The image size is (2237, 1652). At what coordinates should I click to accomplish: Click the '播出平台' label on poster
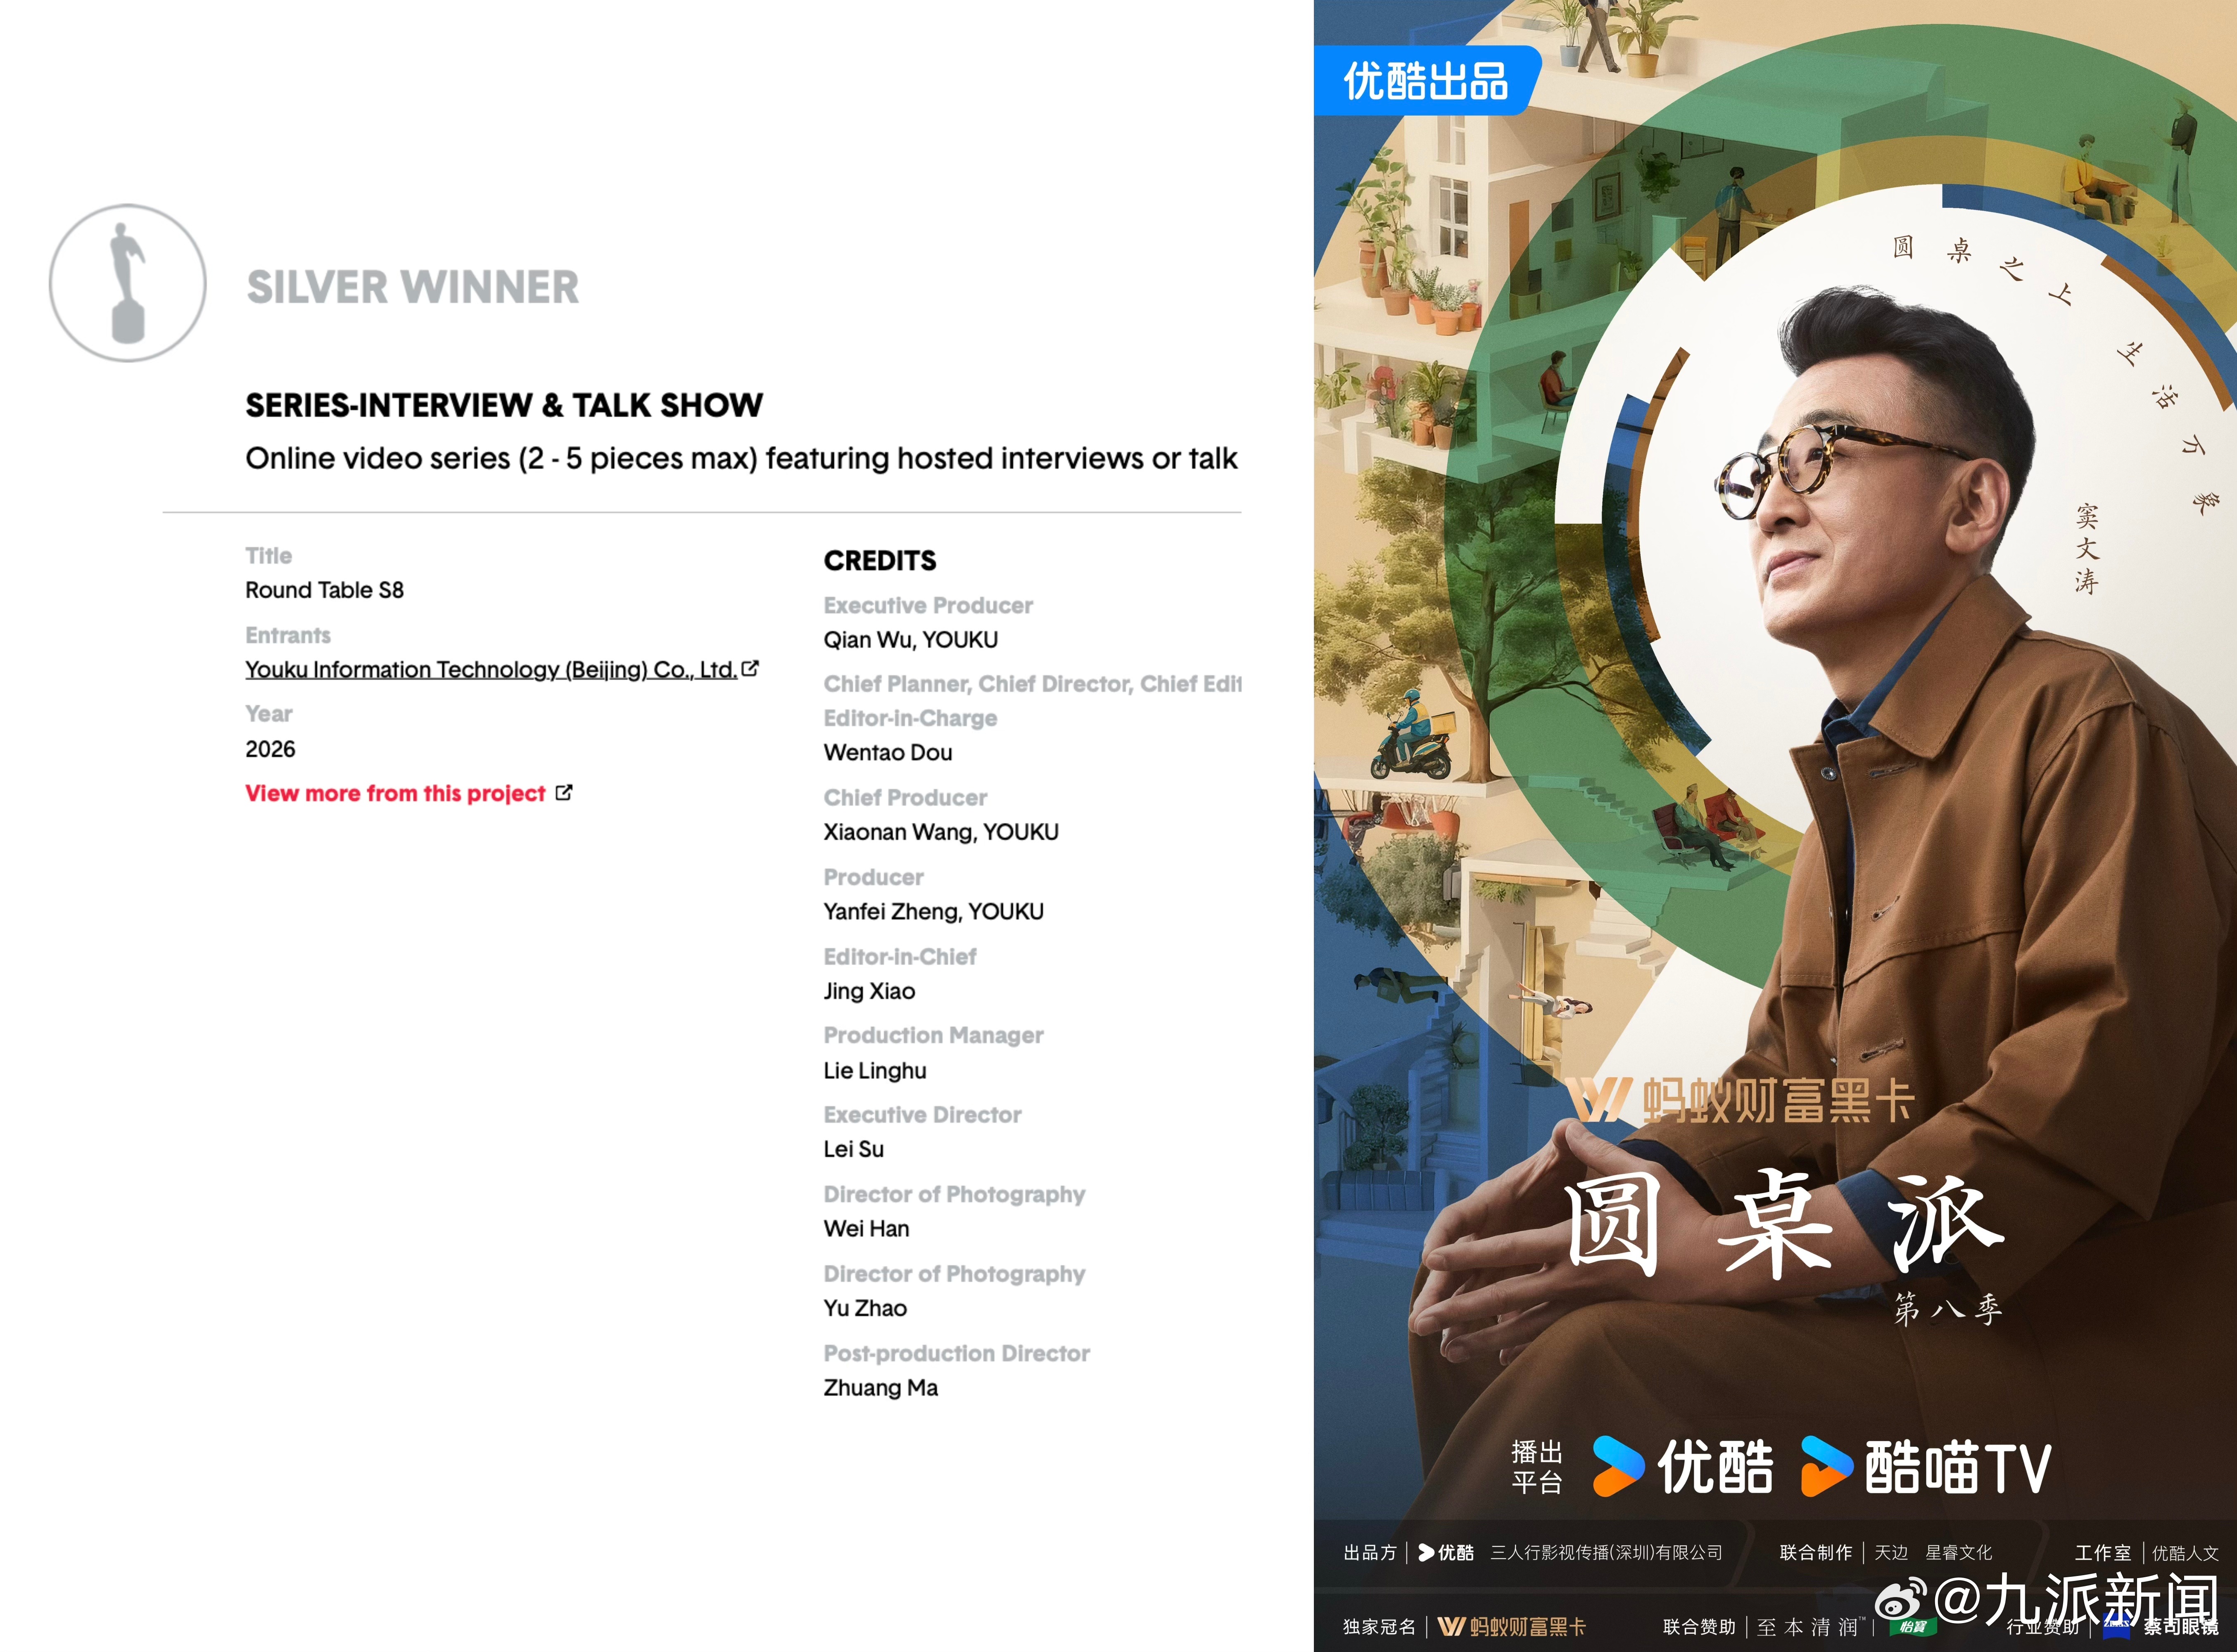[1536, 1467]
